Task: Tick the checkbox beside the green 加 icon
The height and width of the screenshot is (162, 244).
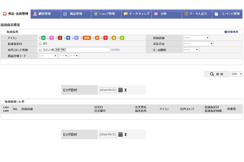Action: pos(39,38)
